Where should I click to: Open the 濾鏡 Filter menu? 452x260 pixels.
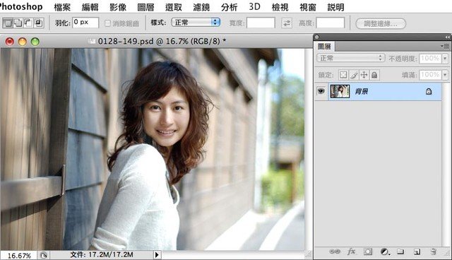pos(201,7)
